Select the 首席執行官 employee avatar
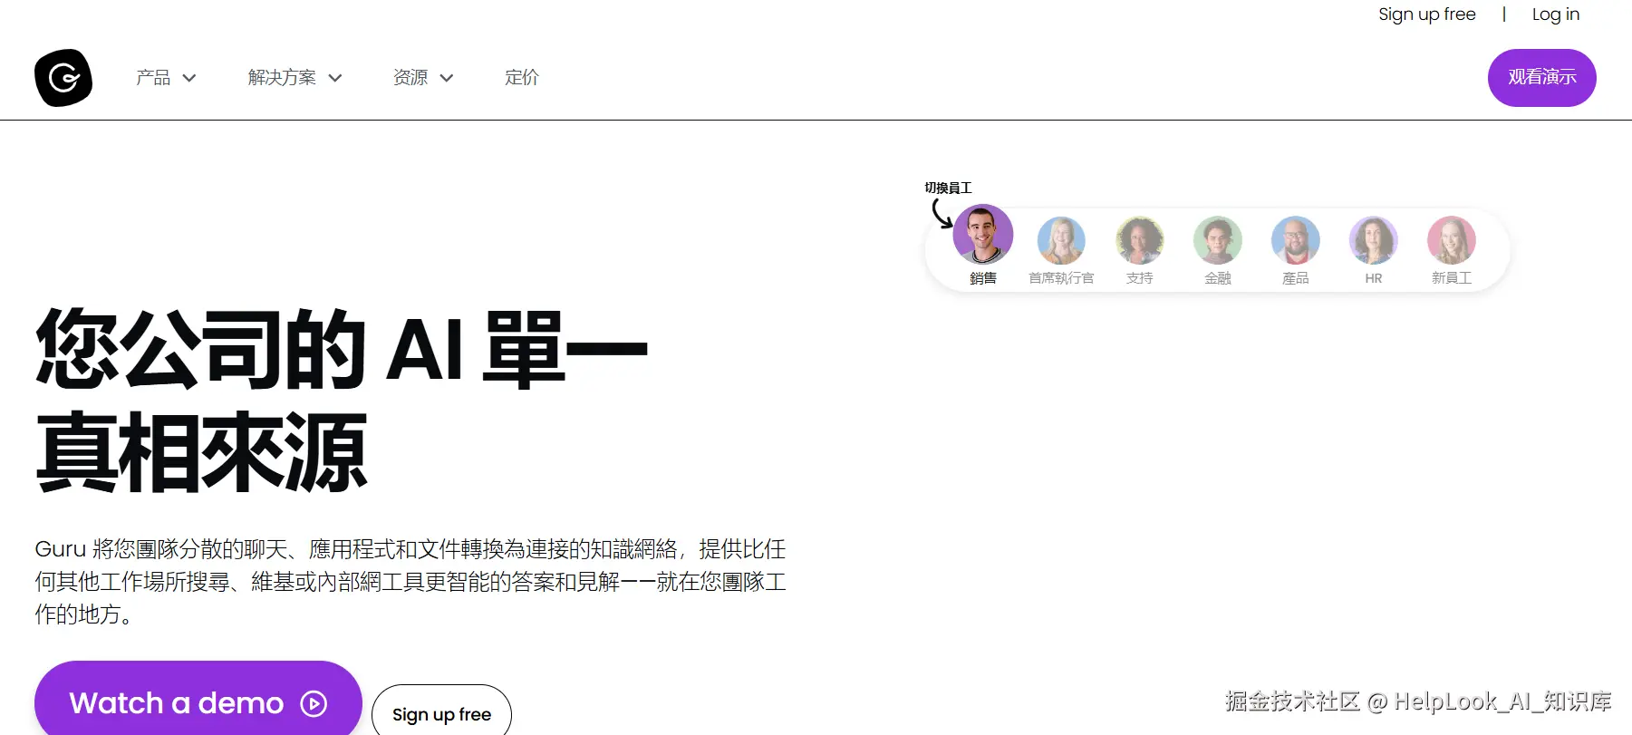The image size is (1632, 735). (x=1061, y=240)
